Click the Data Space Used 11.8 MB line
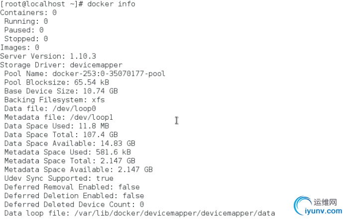Viewport: 345px width, 219px height. 57,126
